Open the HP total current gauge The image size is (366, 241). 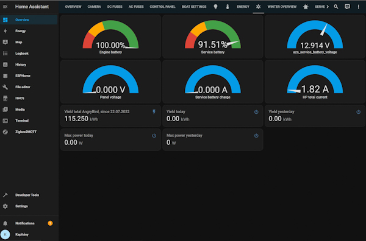coord(315,82)
